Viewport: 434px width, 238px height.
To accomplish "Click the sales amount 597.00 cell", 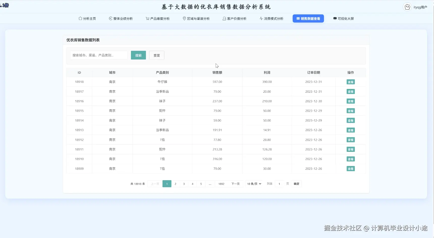I will point(217,82).
